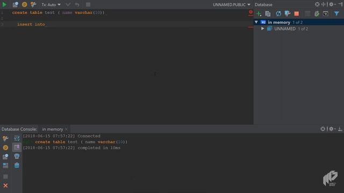
Task: Refresh the database with synchronize icon
Action: [278, 14]
